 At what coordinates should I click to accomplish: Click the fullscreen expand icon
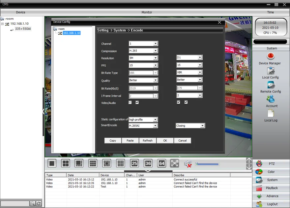[174, 163]
